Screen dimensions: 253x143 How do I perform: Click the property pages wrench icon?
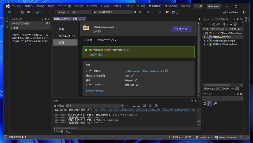click(x=215, y=104)
